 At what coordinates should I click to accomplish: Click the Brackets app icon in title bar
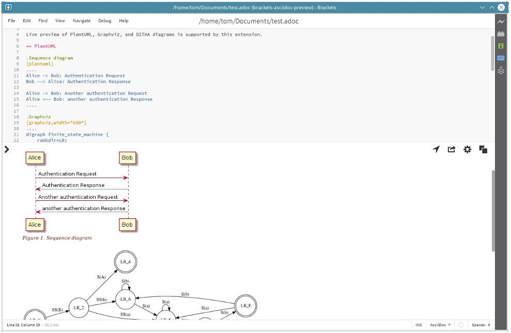pyautogui.click(x=8, y=7)
